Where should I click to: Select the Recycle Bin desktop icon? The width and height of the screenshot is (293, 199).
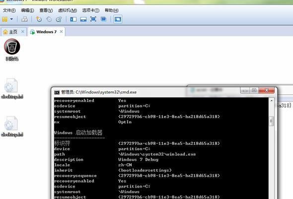12,50
